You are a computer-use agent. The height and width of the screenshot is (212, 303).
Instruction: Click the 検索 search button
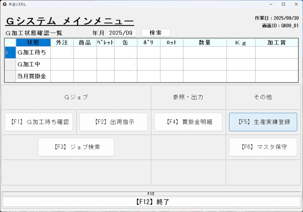(156, 33)
